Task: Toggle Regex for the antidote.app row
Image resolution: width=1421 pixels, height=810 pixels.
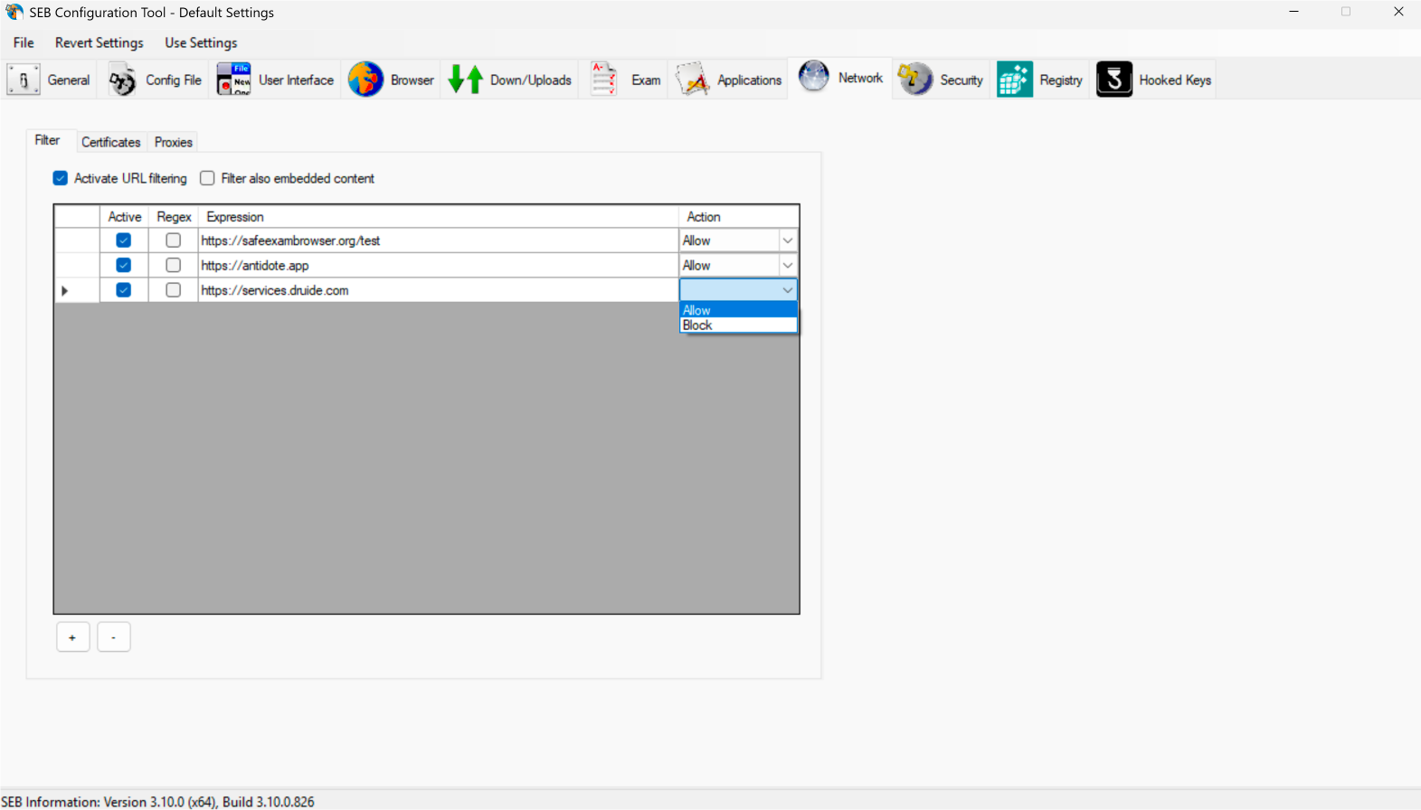Action: point(174,265)
